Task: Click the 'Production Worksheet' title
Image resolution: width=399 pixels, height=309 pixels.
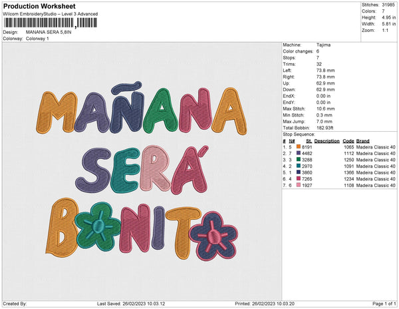Action: click(x=39, y=7)
